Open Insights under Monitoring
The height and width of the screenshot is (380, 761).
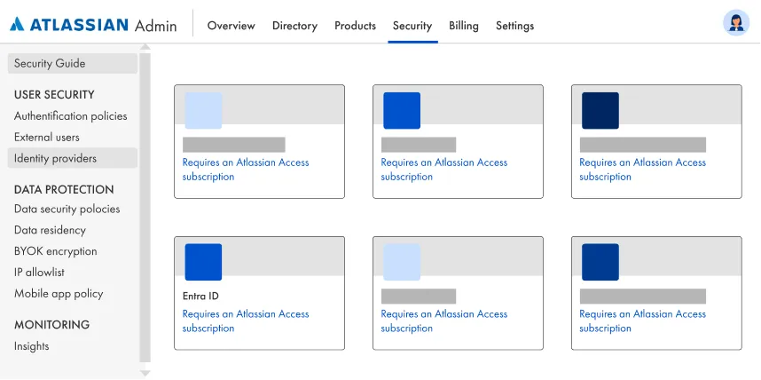pos(32,346)
